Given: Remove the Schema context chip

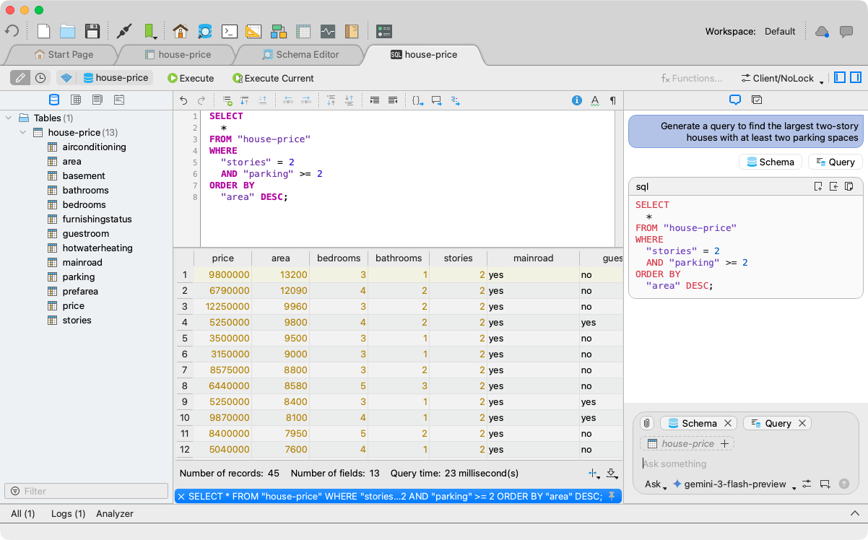Looking at the screenshot, I should pyautogui.click(x=728, y=423).
